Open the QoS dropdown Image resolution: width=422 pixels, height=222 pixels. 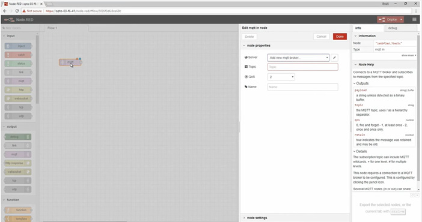281,77
